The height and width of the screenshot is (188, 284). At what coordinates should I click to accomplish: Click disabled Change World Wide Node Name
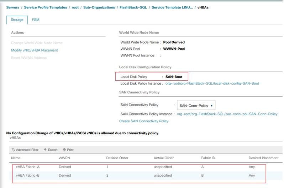[x=37, y=43]
